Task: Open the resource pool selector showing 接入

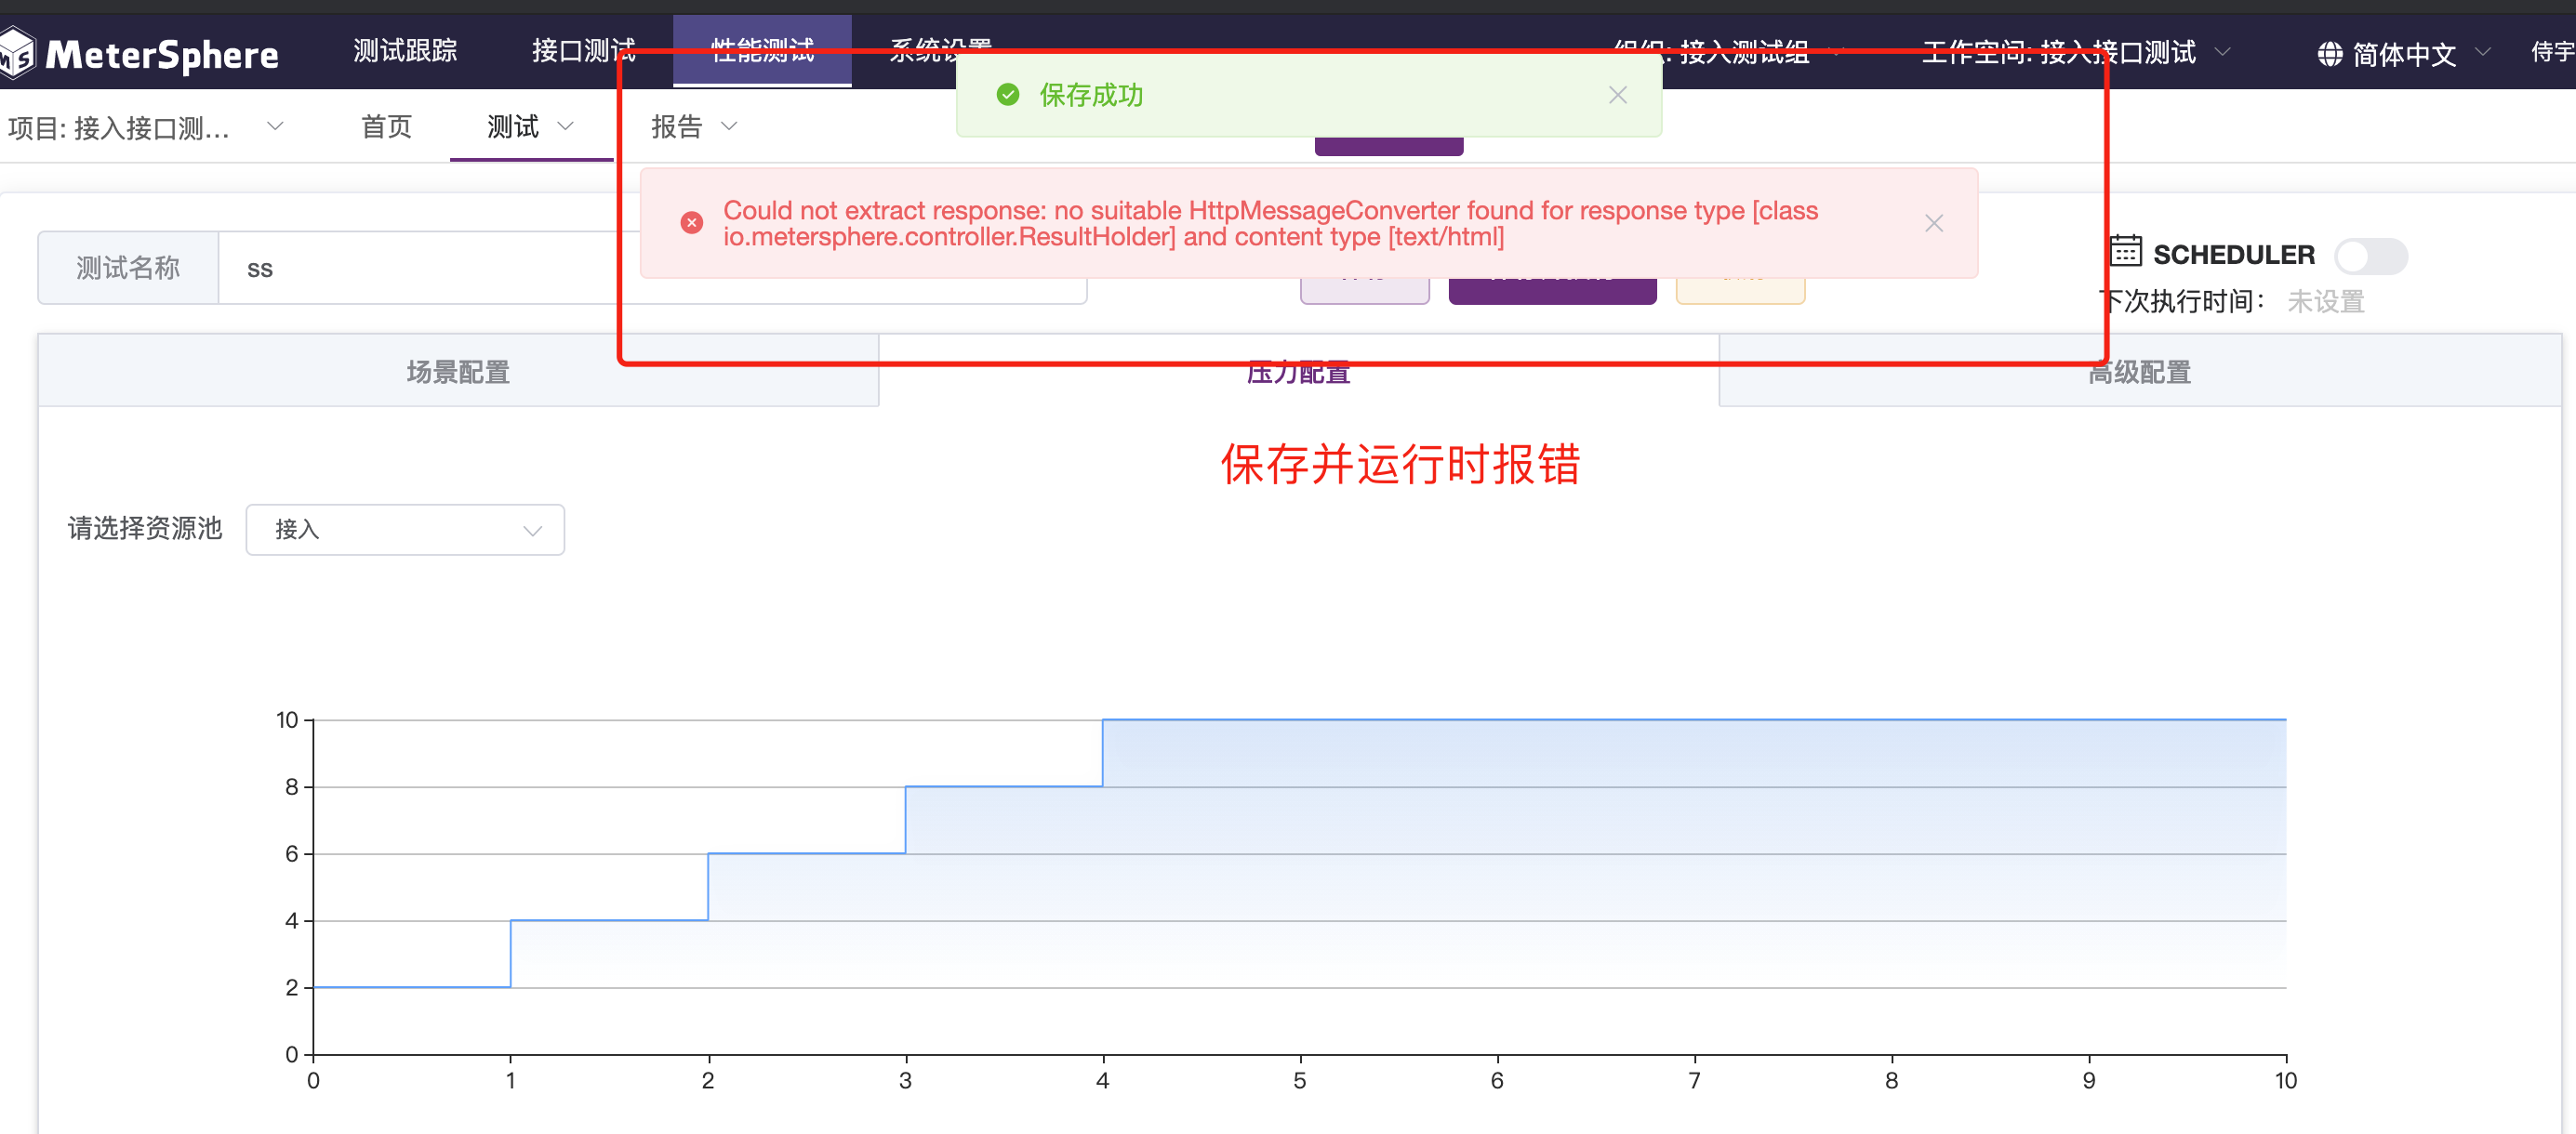Action: pyautogui.click(x=405, y=530)
